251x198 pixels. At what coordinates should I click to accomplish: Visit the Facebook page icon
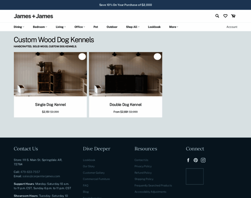pyautogui.click(x=188, y=160)
